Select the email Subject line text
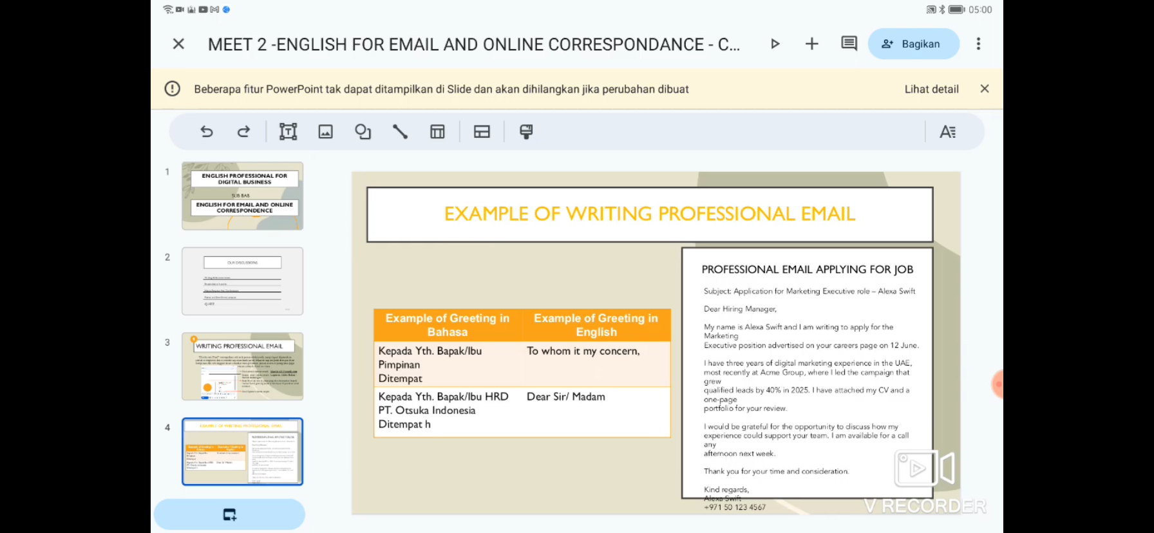The height and width of the screenshot is (533, 1154). coord(809,291)
